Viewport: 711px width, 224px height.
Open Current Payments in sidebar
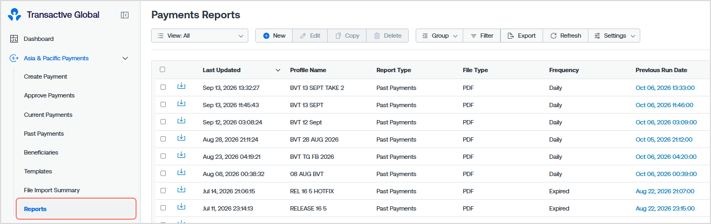pyautogui.click(x=48, y=115)
